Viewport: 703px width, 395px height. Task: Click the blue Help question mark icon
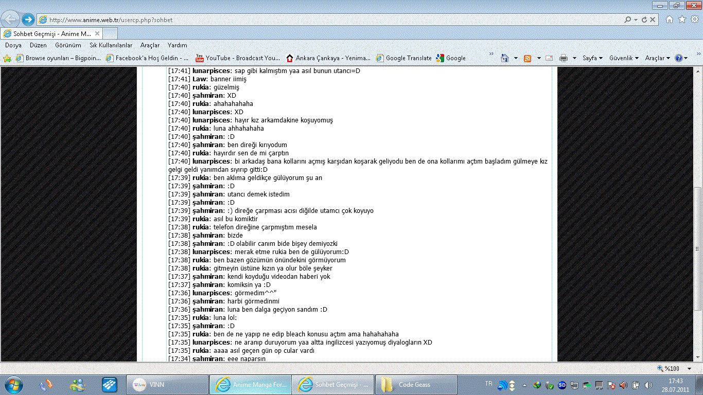679,58
